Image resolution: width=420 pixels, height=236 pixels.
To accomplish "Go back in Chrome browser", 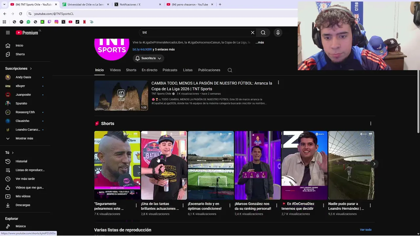I will [5, 14].
